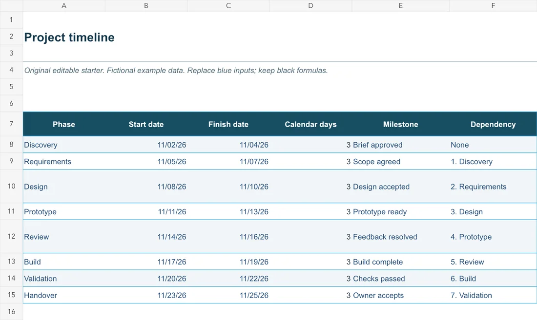Select the Phase header cell
537x320 pixels.
click(64, 124)
